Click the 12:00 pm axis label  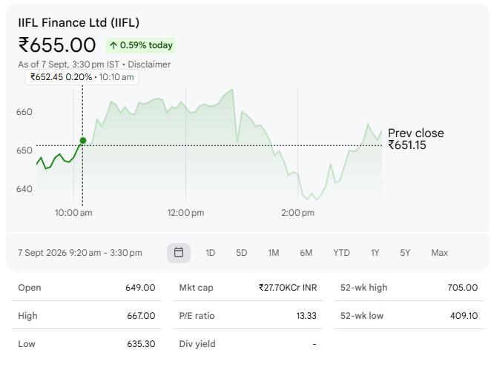click(185, 213)
